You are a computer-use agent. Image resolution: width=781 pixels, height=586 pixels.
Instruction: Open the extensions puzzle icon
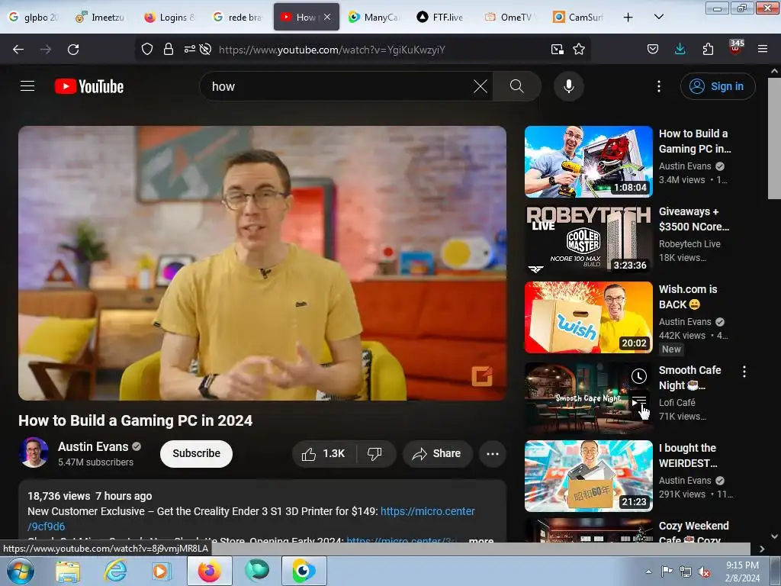(708, 49)
